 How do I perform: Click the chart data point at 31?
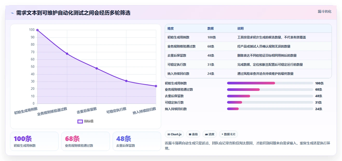[126, 81]
